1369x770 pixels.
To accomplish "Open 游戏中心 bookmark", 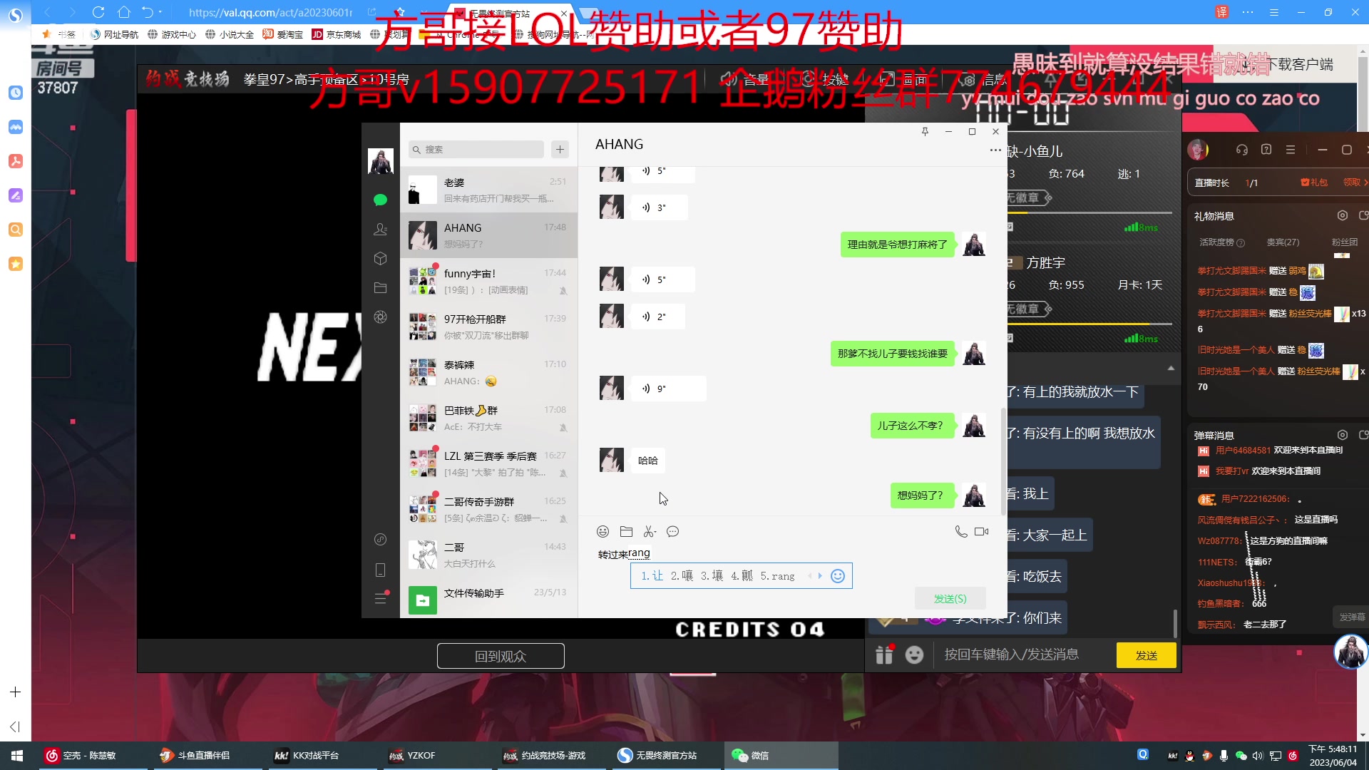I will pos(171,34).
